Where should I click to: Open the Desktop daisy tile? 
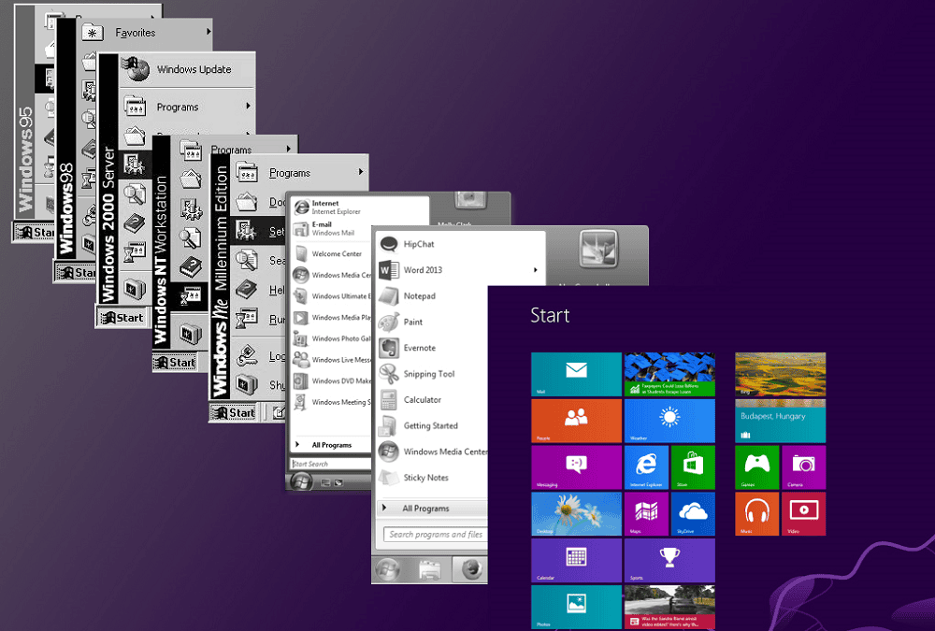[576, 513]
